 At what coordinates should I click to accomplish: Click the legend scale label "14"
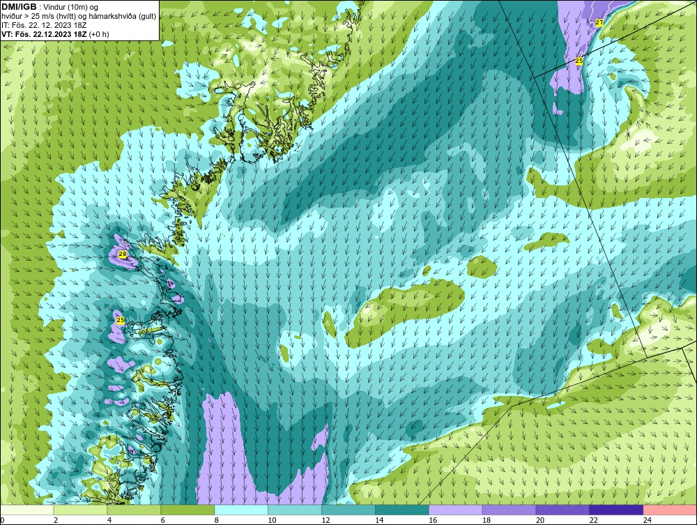click(x=379, y=520)
